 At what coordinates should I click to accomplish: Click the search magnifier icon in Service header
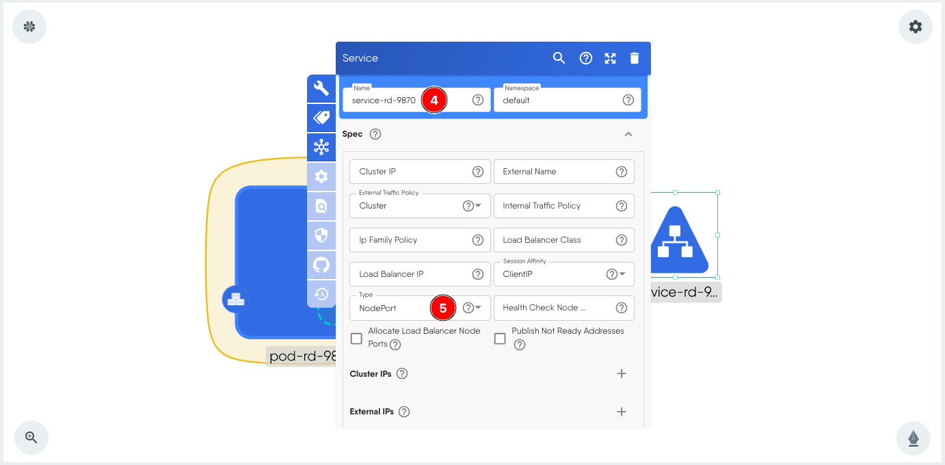tap(559, 58)
